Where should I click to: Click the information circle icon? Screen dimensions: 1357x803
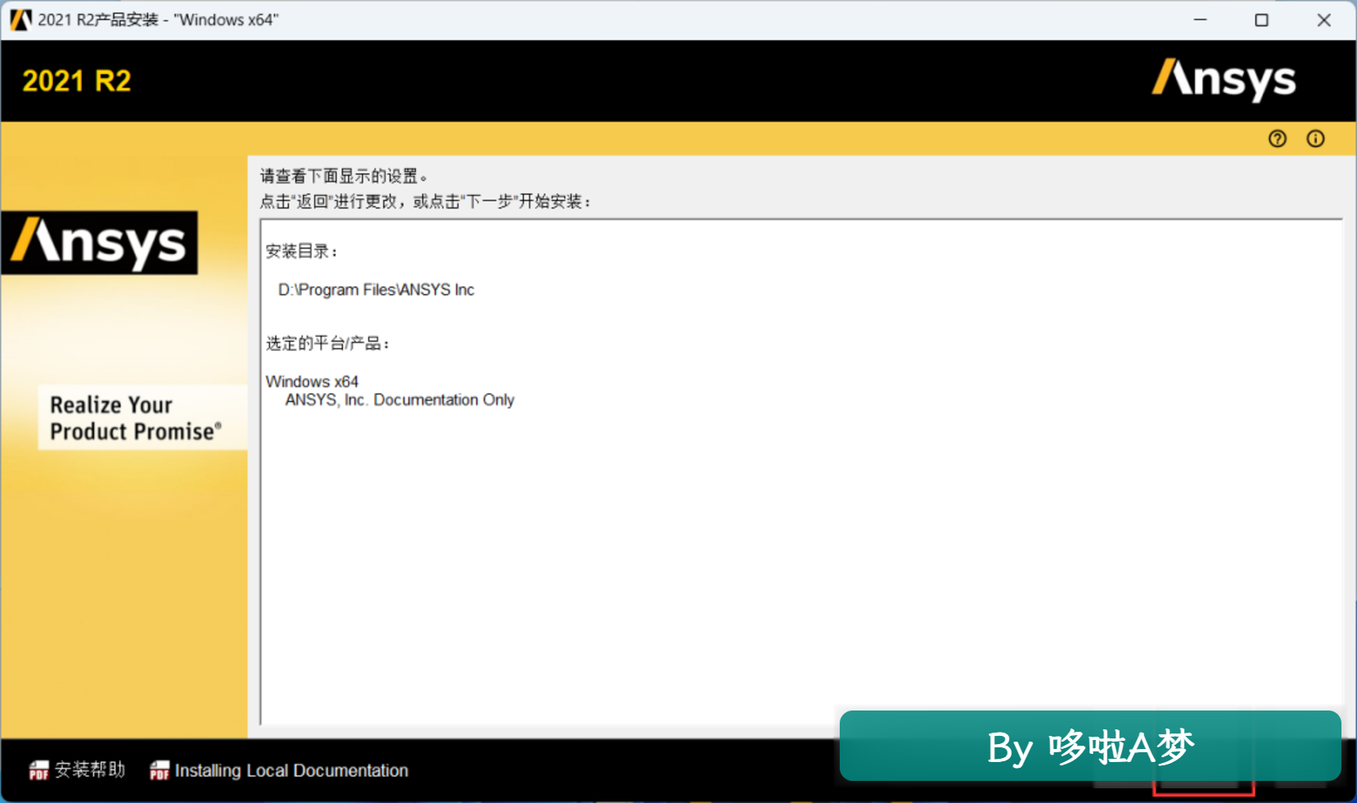coord(1315,138)
